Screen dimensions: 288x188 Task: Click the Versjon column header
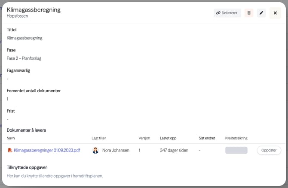144,138
